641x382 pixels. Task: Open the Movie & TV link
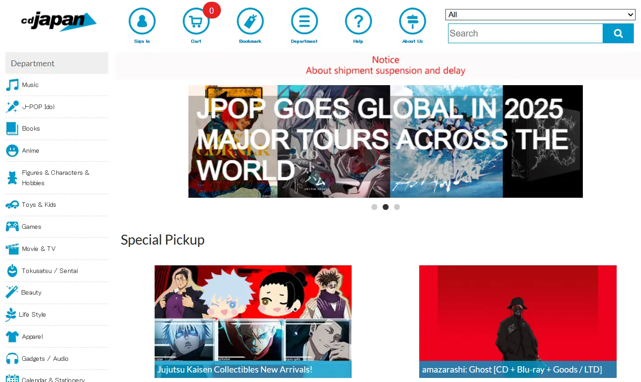click(x=39, y=249)
